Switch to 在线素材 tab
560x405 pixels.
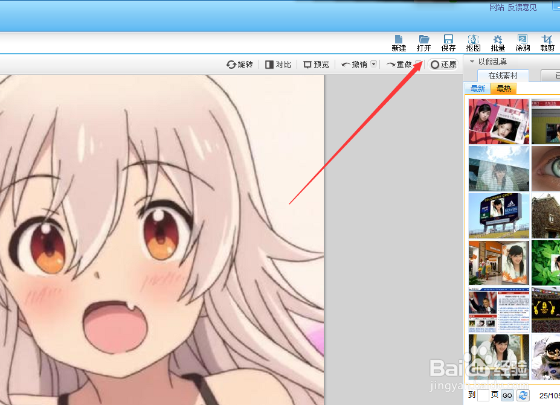[503, 75]
